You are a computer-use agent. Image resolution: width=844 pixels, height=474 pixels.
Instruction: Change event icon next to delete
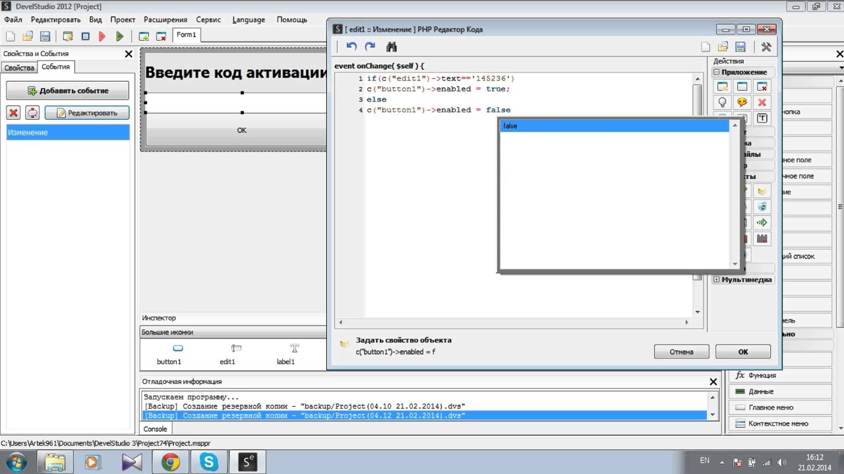click(x=32, y=113)
